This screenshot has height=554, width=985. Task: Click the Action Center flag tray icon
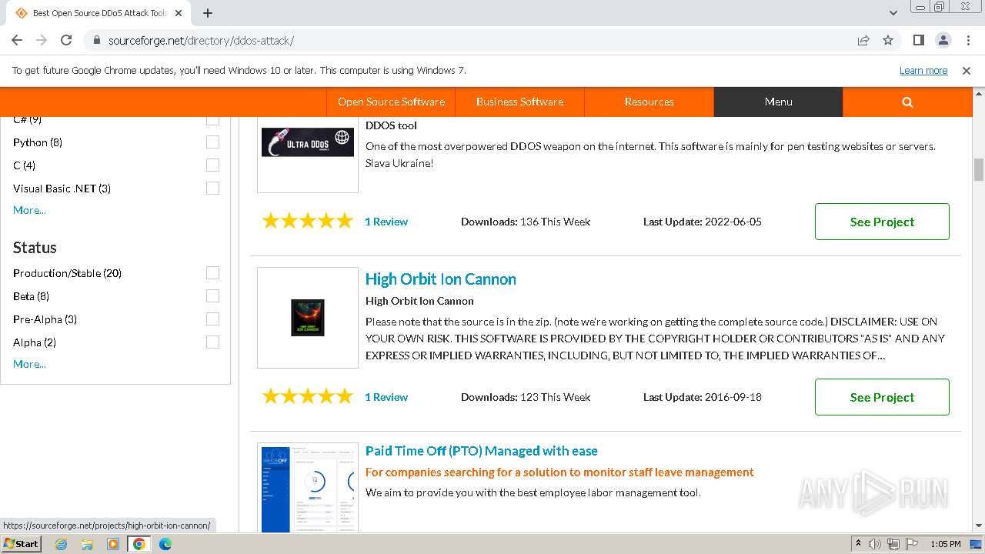coord(911,544)
